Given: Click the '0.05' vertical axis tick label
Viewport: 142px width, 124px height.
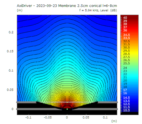Looking at the screenshot, I should coord(10,90).
